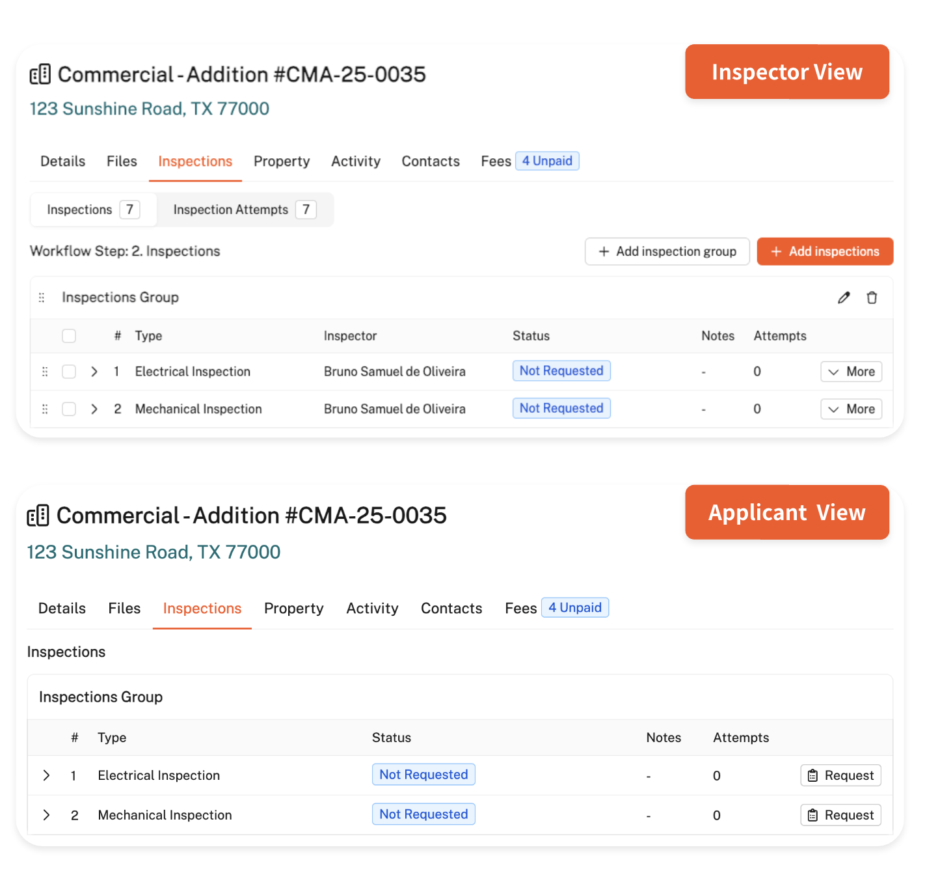This screenshot has height=884, width=925.
Task: Open the More dropdown for Mechanical Inspection
Action: click(851, 409)
